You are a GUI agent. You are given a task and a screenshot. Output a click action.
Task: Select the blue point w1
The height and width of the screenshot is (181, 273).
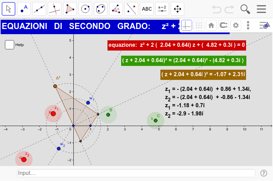[88, 103]
